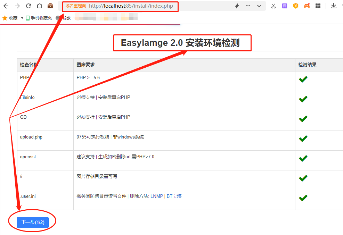Click the scissors screenshot tool icon

tap(273, 6)
